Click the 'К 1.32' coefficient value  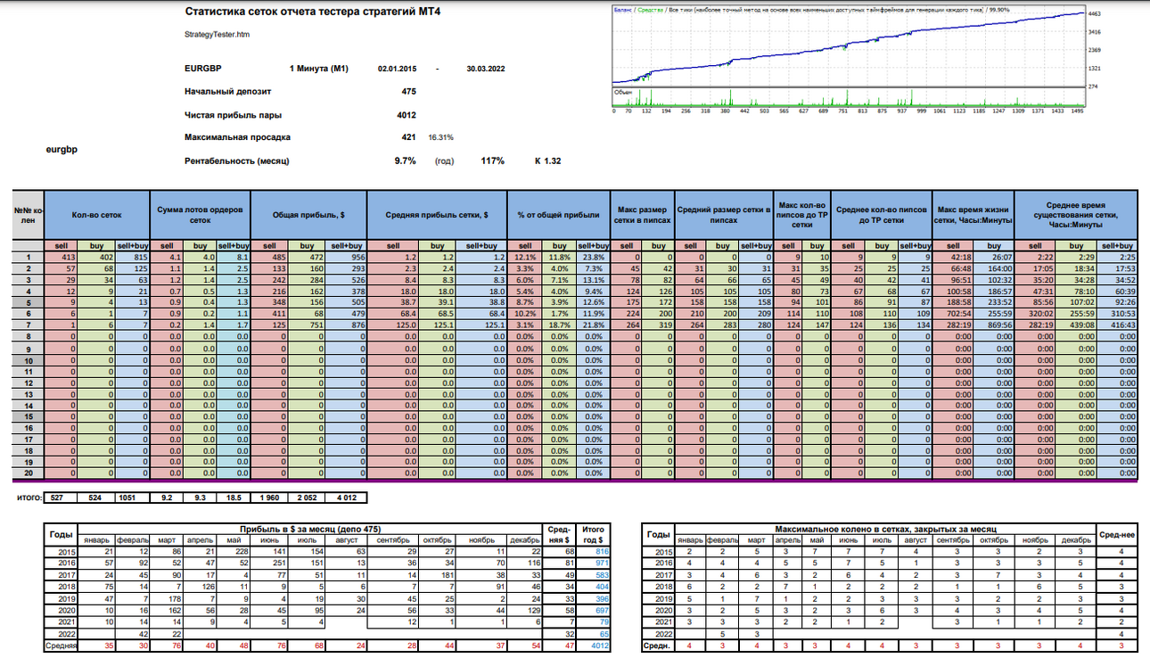(547, 161)
